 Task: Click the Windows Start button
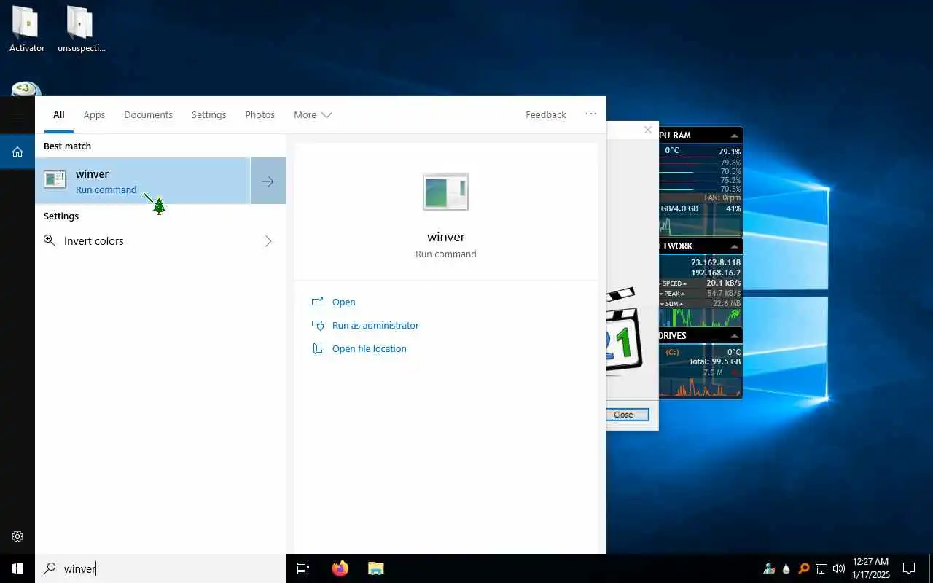pos(17,568)
